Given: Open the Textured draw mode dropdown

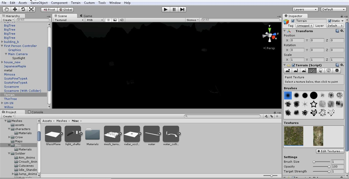Looking at the screenshot, I should pos(69,20).
